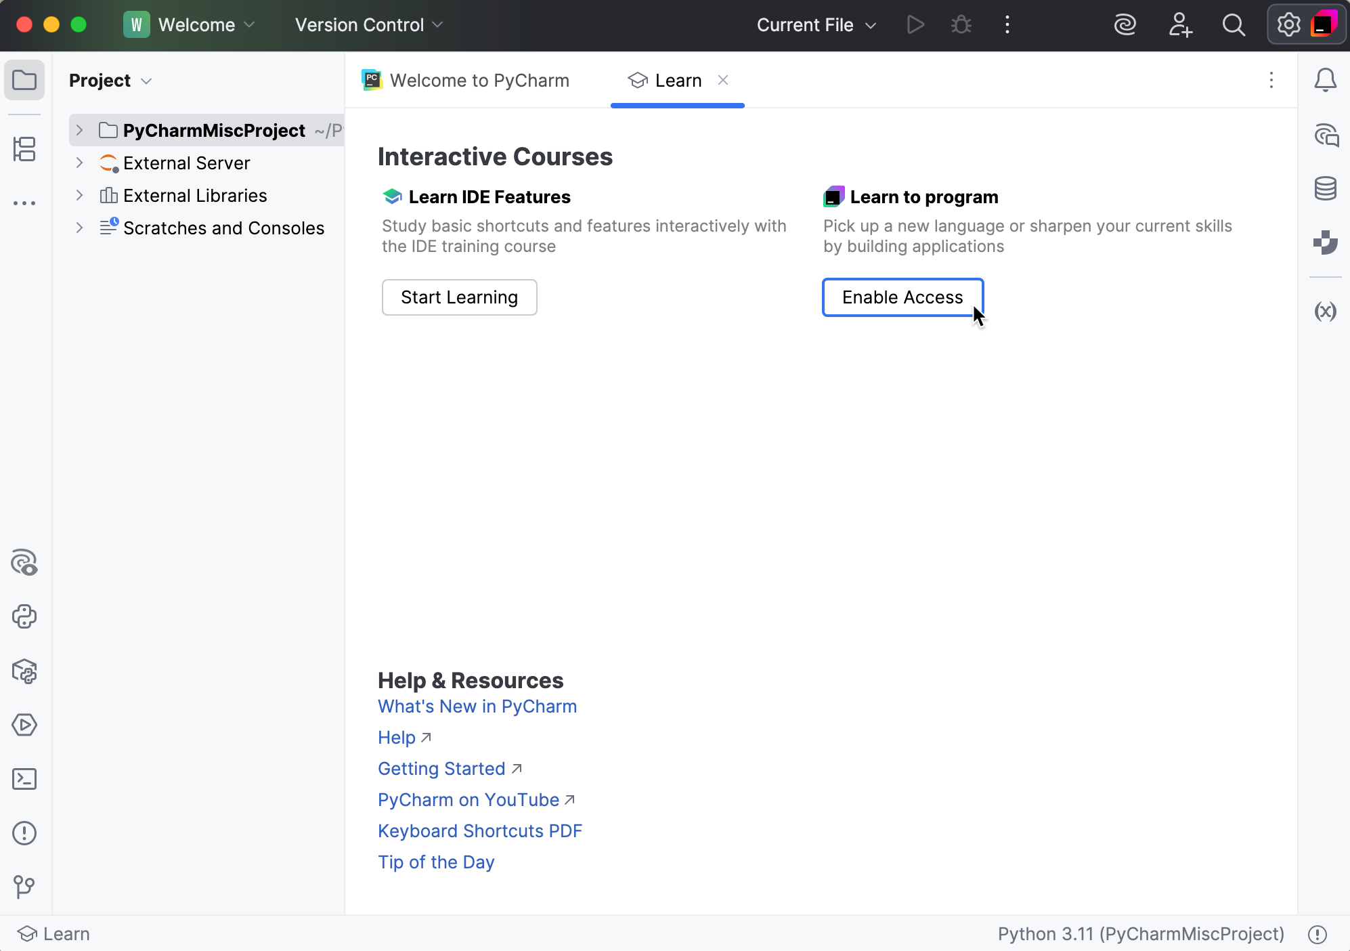Screen dimensions: 1350x951
Task: Open the Python Console
Action: click(x=24, y=617)
